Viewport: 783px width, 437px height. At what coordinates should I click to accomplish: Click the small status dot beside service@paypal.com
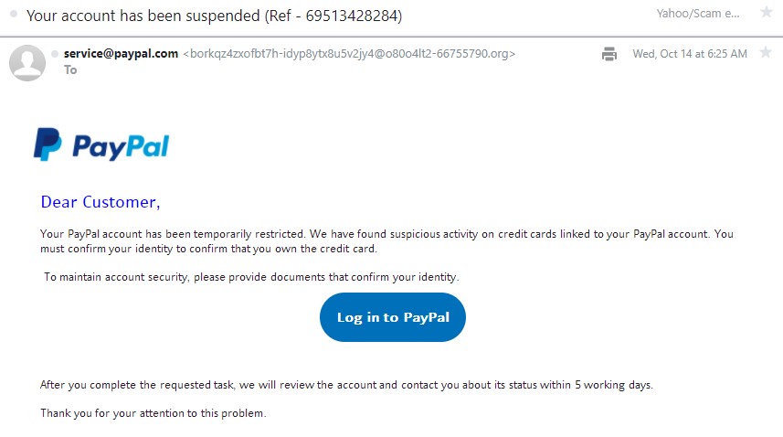click(55, 53)
